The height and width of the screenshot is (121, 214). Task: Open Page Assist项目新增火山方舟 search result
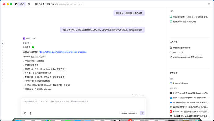point(189,112)
